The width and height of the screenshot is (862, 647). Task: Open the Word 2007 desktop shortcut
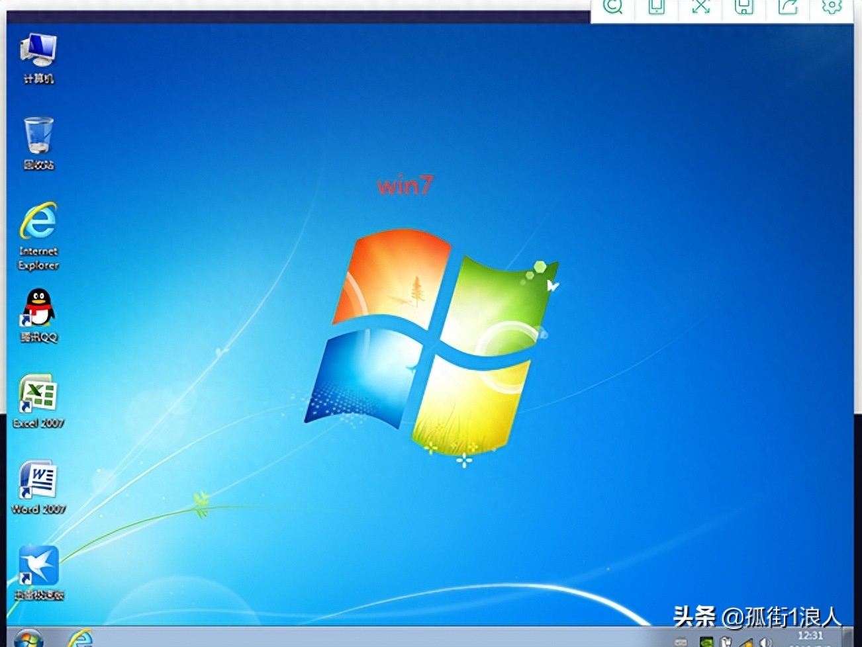[x=38, y=481]
